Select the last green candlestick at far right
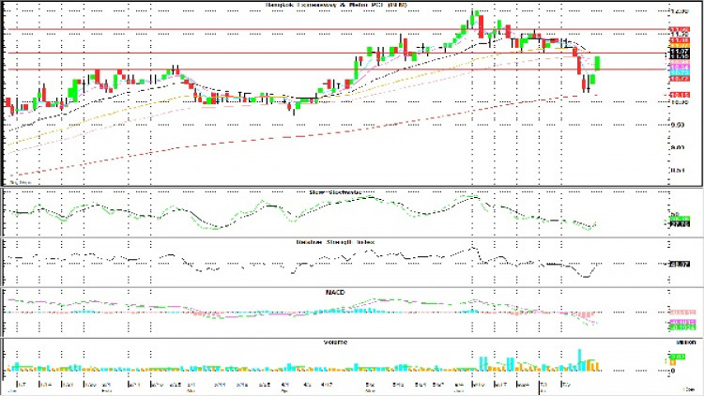 [x=599, y=64]
